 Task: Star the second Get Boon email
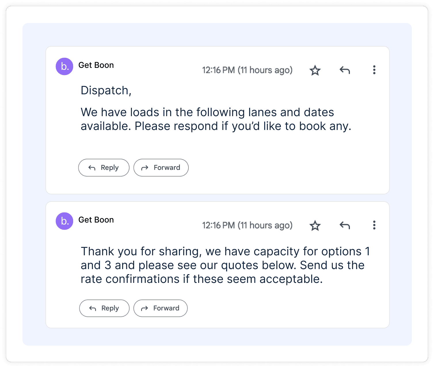(x=315, y=225)
